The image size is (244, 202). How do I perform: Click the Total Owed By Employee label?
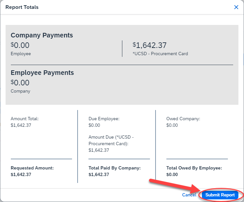pyautogui.click(x=194, y=168)
